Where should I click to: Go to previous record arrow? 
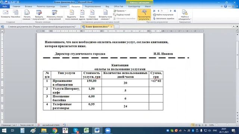pos(158,11)
